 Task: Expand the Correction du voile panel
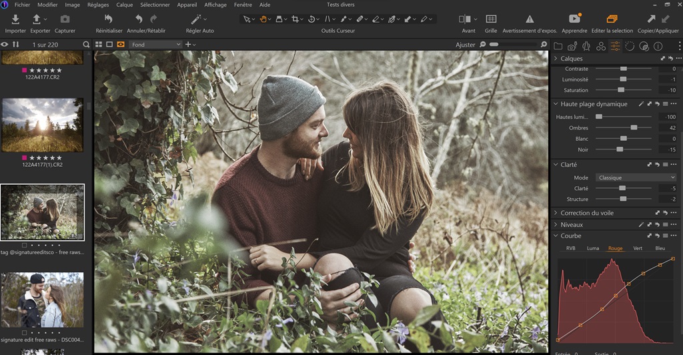(556, 213)
